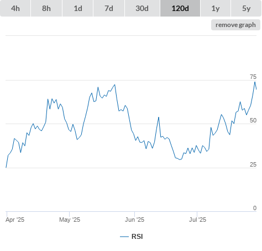Click the Apr '25 axis label
The height and width of the screenshot is (251, 262).
pos(15,220)
